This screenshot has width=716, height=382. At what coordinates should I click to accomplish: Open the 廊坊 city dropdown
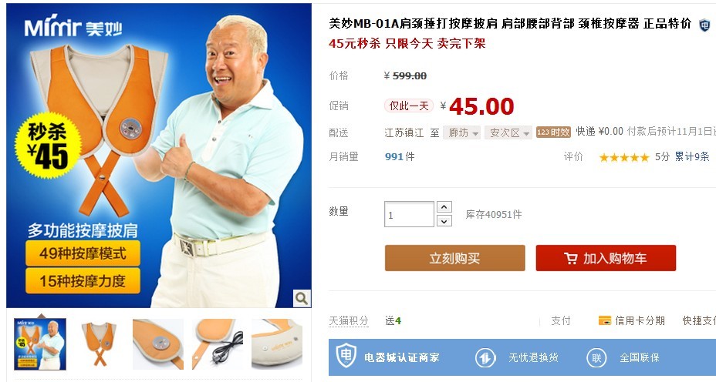(461, 132)
